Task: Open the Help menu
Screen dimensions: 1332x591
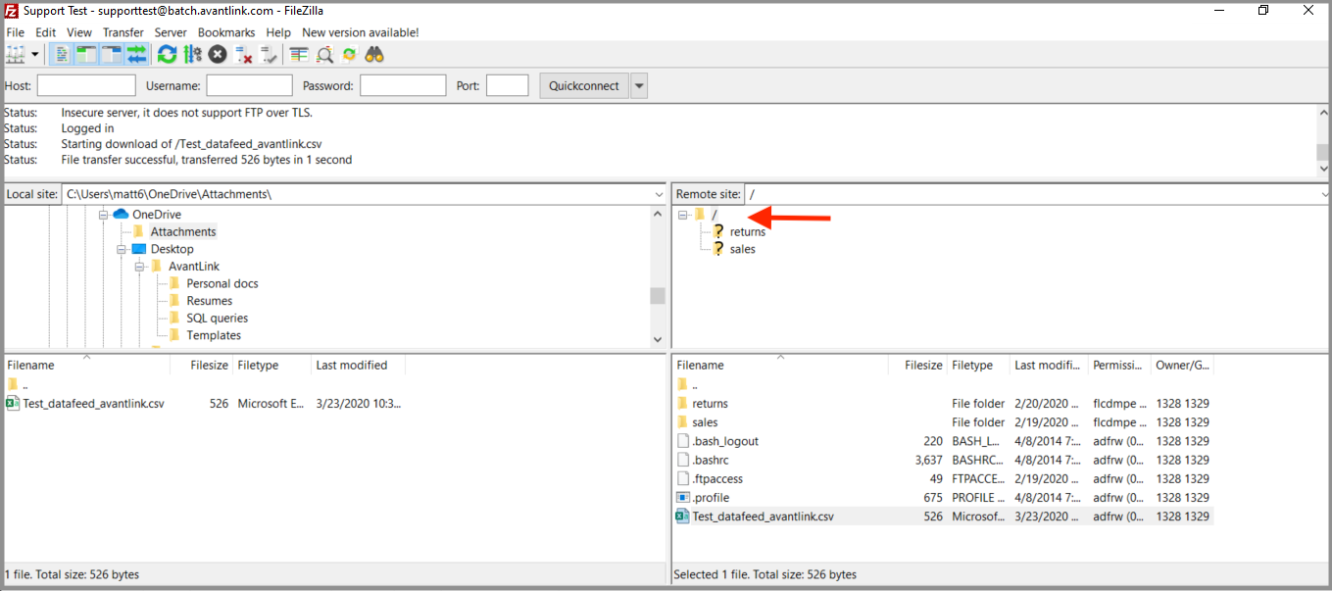Action: click(278, 32)
